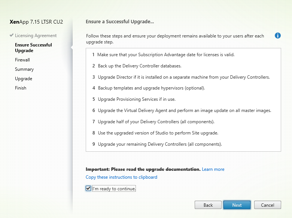Screen dimensions: 292x218
Task: Copy these instructions to clipboard
Action: 121,177
